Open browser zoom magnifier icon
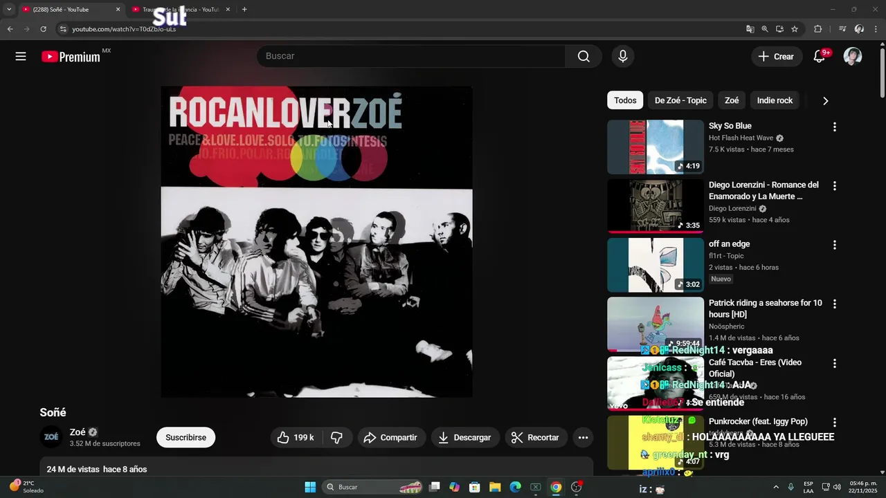 point(765,29)
